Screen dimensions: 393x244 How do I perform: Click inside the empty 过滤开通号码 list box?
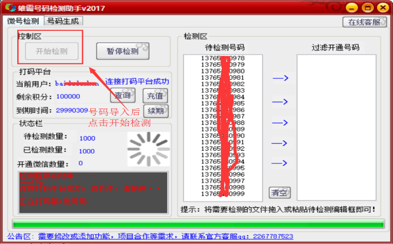pos(336,127)
